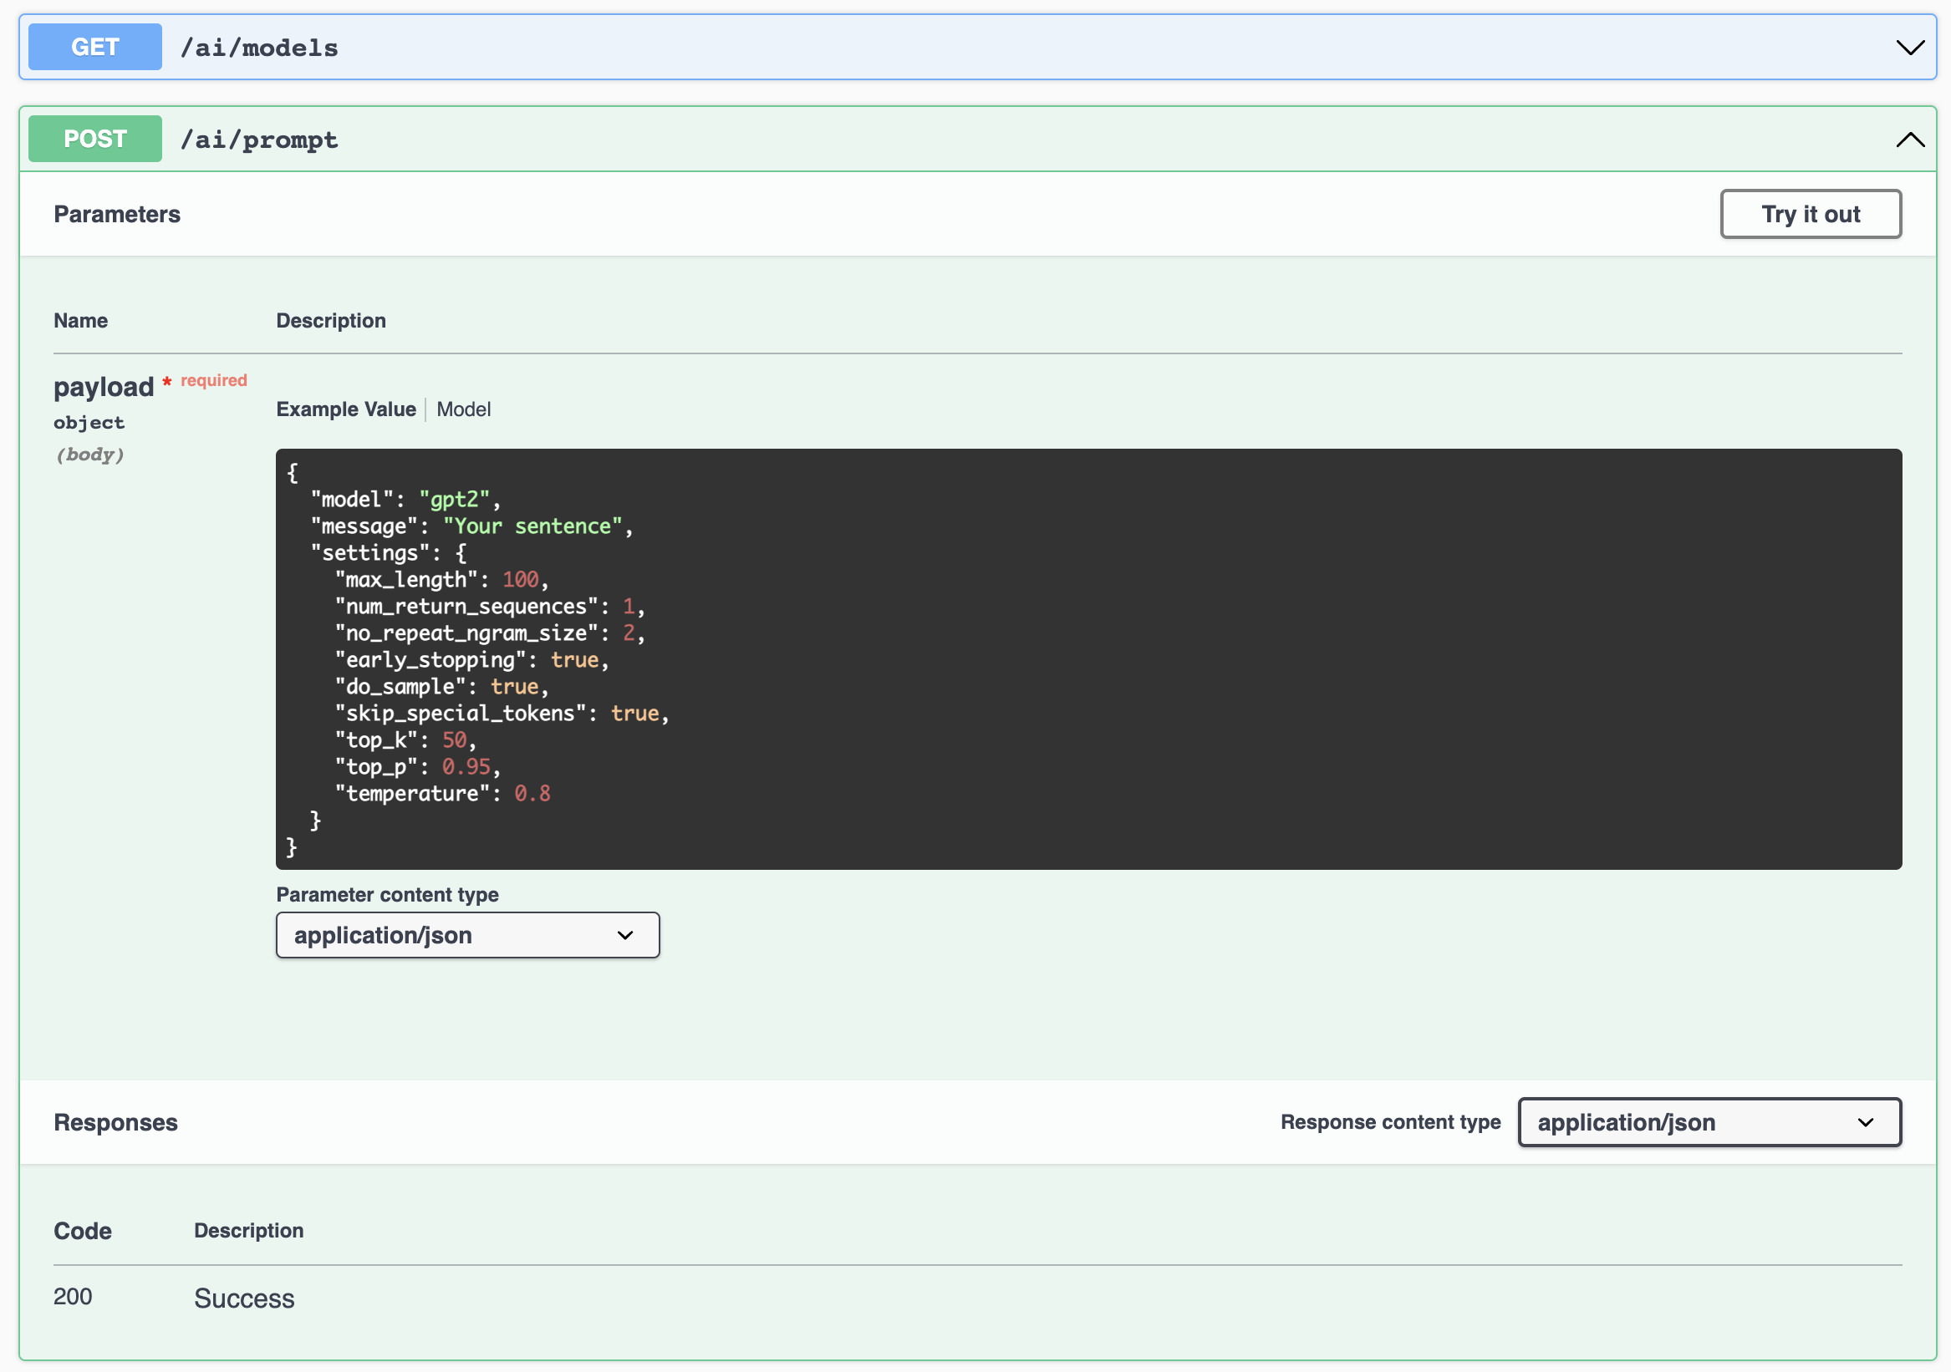
Task: Click the "num_return_sequences" key text
Action: (x=466, y=607)
